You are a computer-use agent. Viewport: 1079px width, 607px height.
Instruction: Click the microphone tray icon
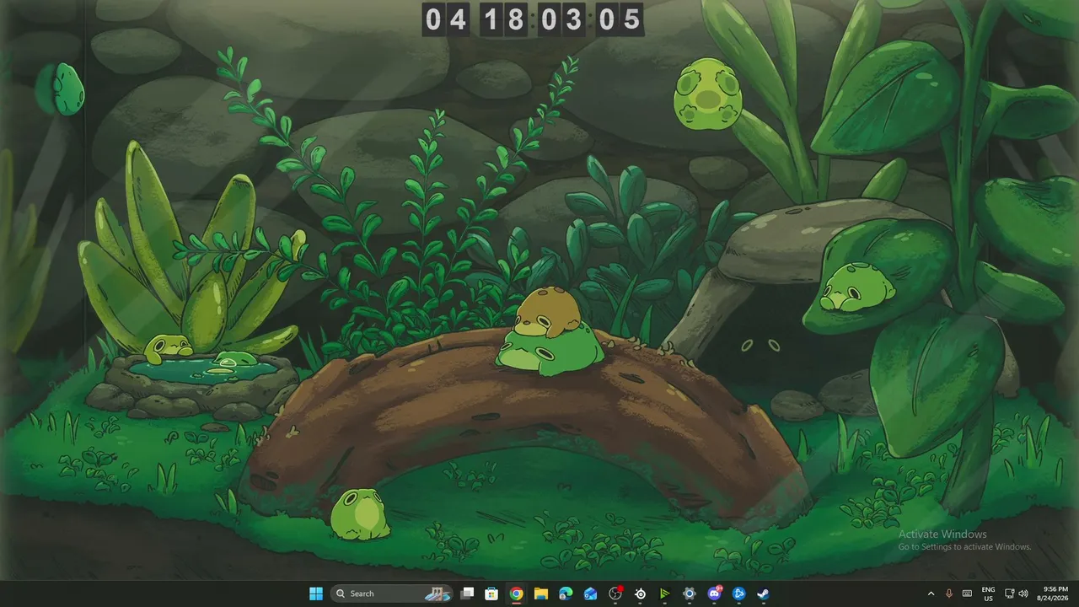[x=949, y=594]
